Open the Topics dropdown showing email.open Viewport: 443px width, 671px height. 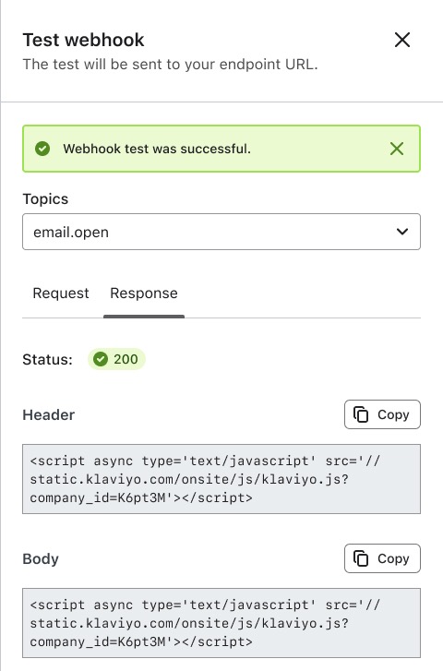point(221,232)
